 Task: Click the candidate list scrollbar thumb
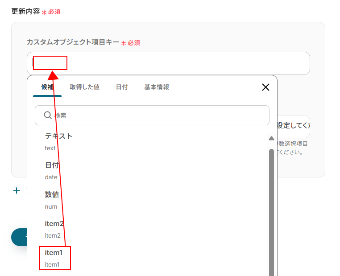tap(271, 212)
